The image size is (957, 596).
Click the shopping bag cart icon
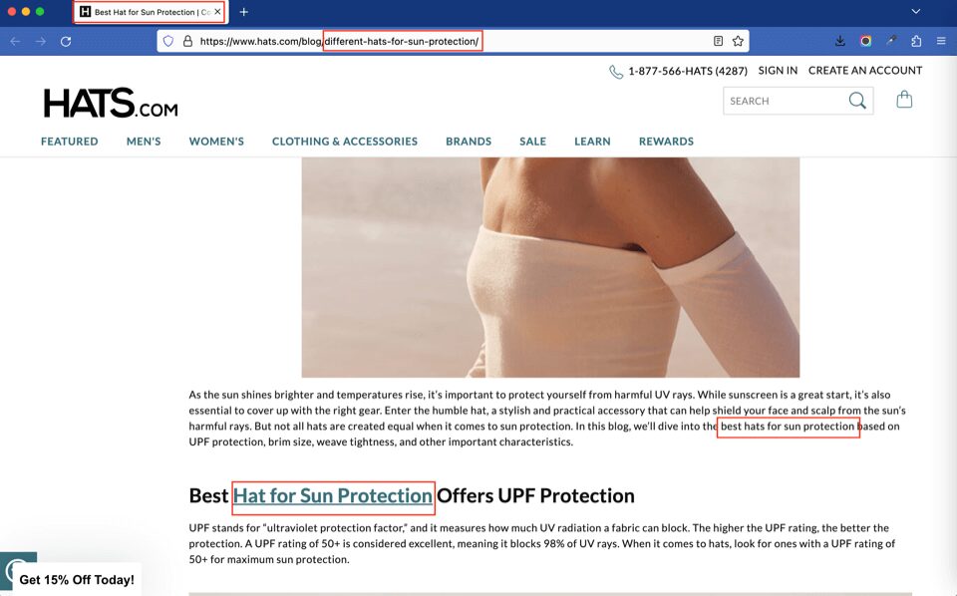click(x=904, y=100)
